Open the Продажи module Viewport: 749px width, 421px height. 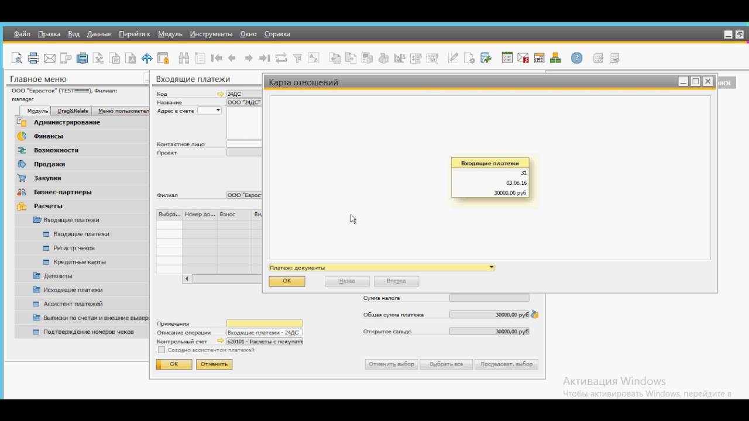(x=49, y=164)
